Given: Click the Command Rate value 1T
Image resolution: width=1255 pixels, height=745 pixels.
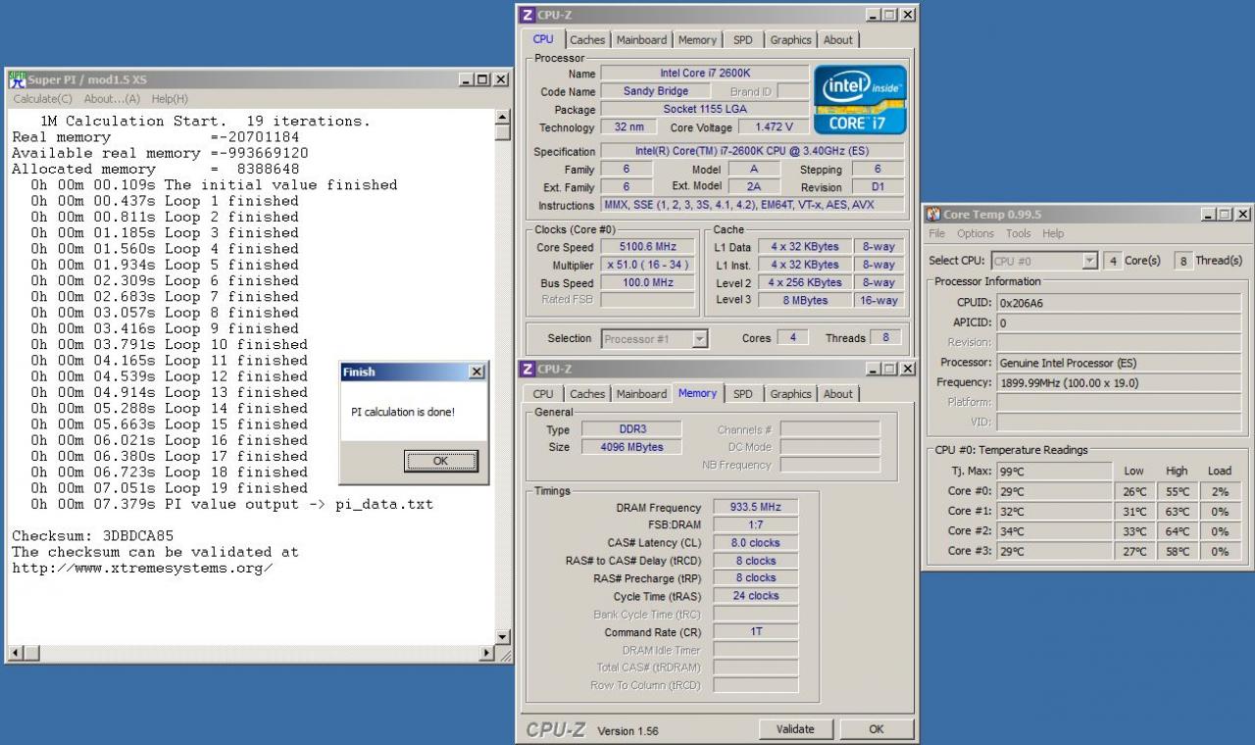Looking at the screenshot, I should [x=756, y=631].
